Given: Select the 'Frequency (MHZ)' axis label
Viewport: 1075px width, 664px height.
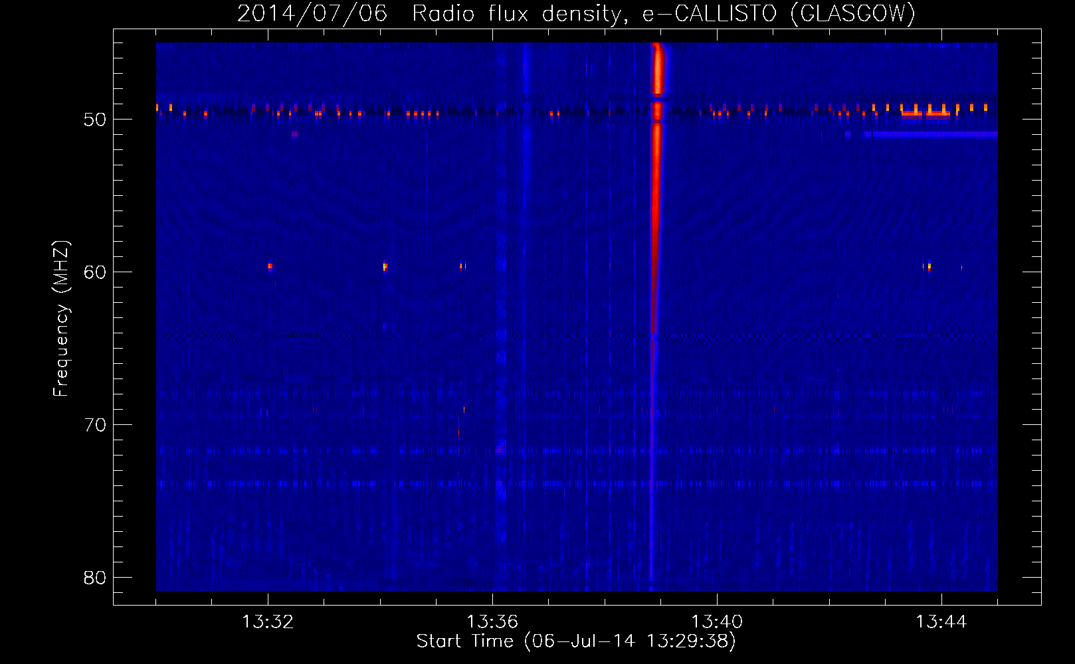Looking at the screenshot, I should [61, 319].
